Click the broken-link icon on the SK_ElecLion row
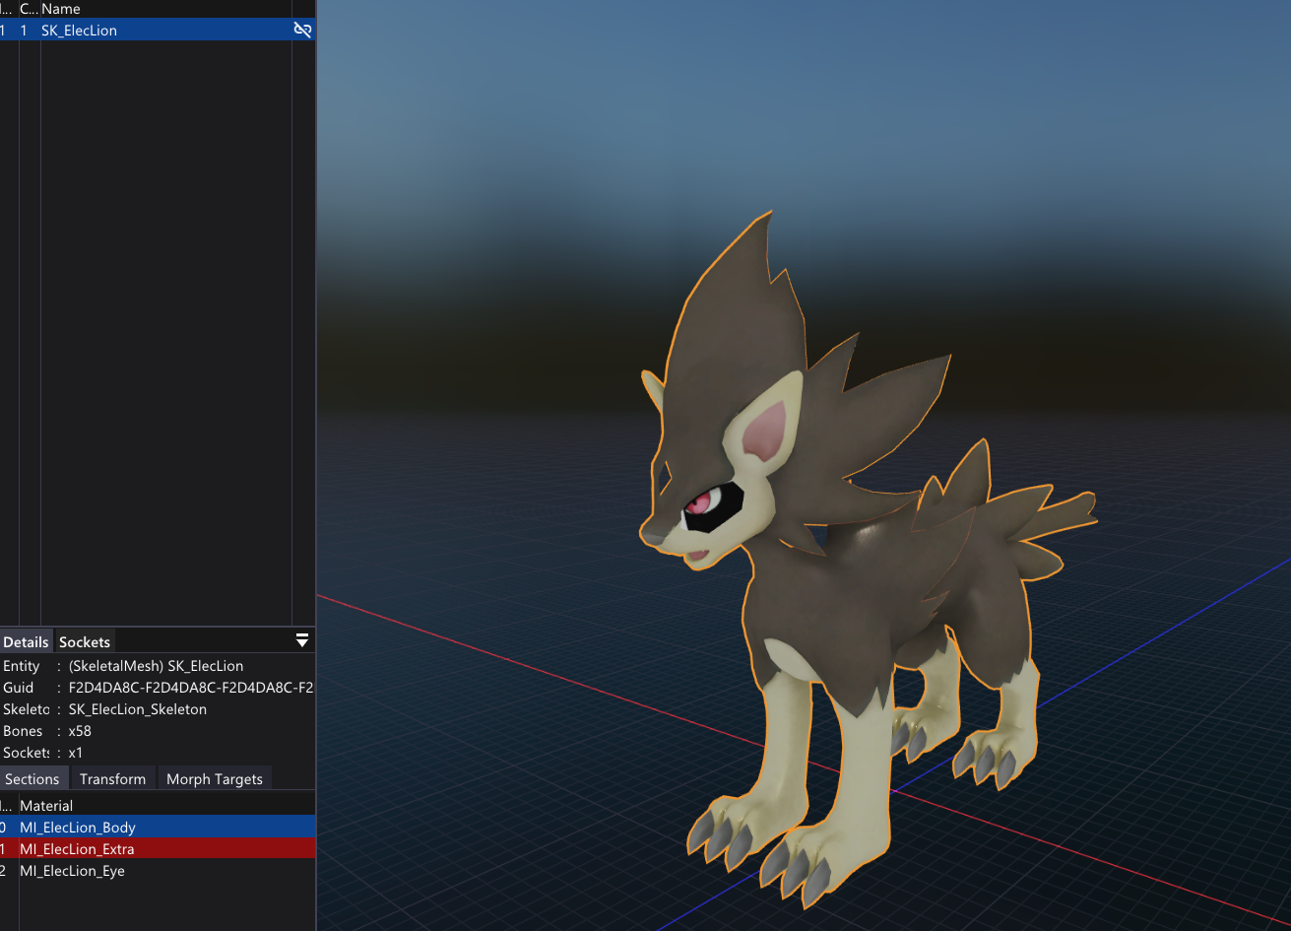The width and height of the screenshot is (1291, 931). (302, 31)
